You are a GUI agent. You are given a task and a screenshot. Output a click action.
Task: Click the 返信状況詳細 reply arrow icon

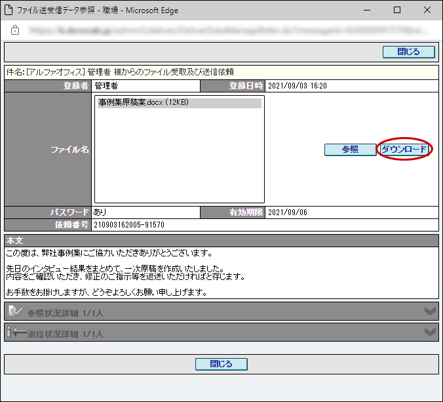coord(16,333)
